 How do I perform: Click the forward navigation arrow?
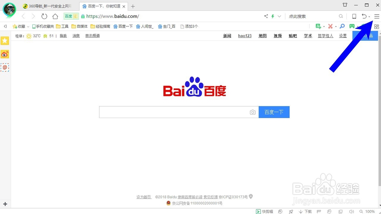click(33, 16)
